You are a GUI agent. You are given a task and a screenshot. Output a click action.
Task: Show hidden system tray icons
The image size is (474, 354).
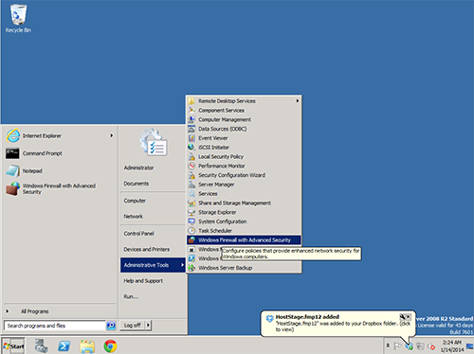click(x=388, y=345)
